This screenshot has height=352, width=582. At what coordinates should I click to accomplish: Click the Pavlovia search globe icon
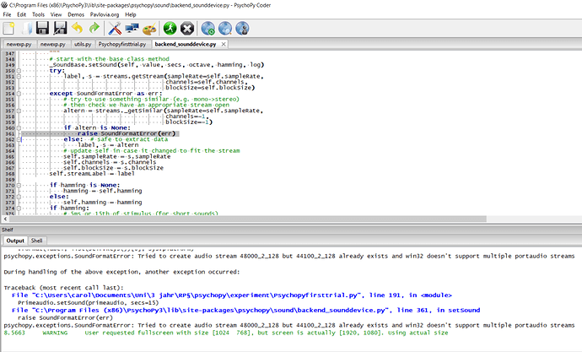(x=225, y=29)
